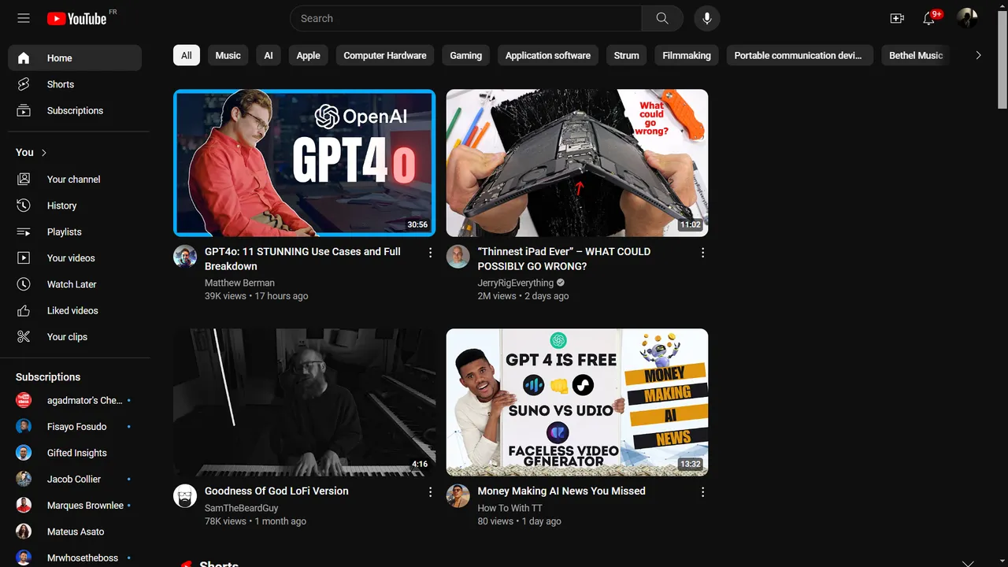The image size is (1008, 567).
Task: Open Fisayo Fosudo subscription
Action: coord(75,426)
